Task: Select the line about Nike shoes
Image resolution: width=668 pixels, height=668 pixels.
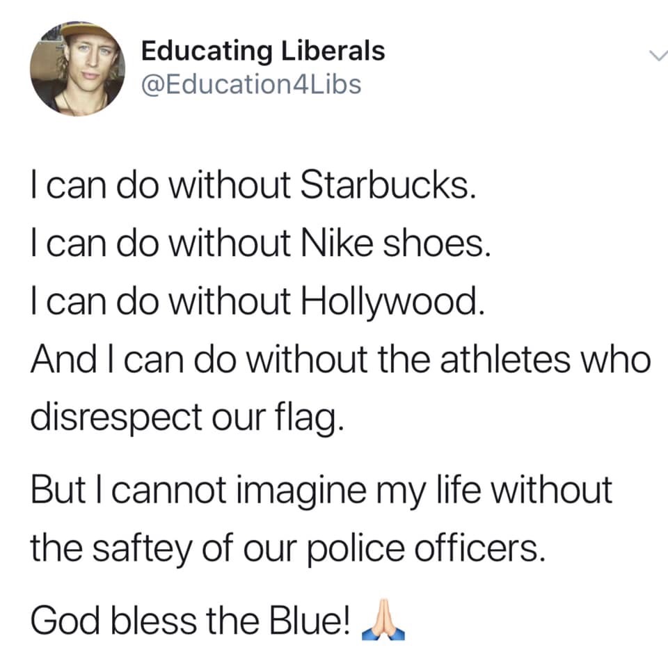Action: [x=261, y=244]
